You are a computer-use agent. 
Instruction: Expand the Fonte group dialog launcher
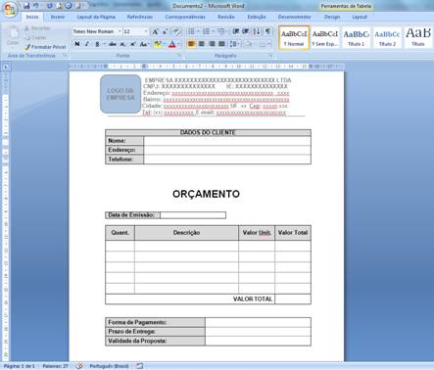[179, 56]
